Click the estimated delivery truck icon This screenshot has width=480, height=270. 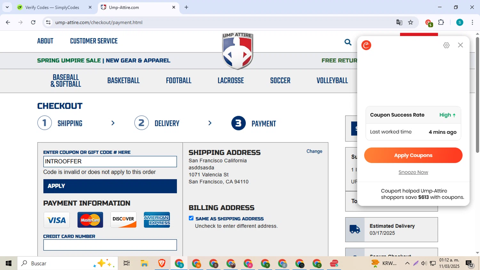coord(355,229)
